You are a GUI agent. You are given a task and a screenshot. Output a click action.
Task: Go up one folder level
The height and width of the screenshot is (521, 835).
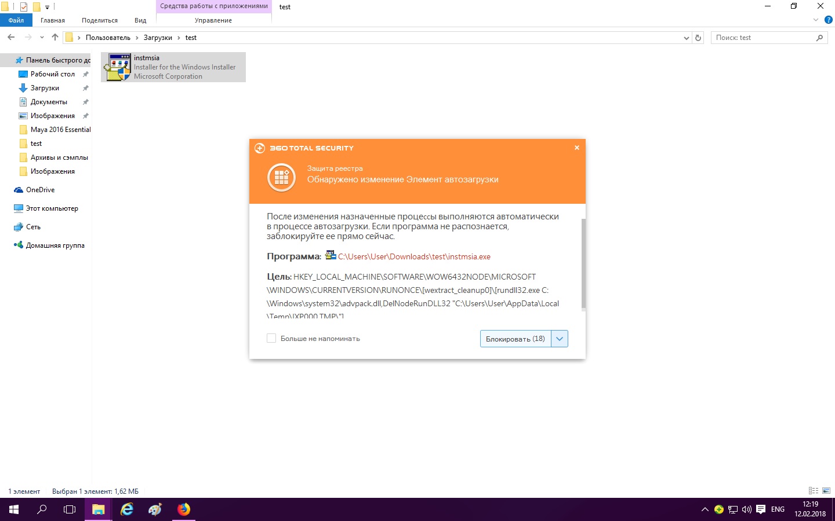[x=55, y=38]
